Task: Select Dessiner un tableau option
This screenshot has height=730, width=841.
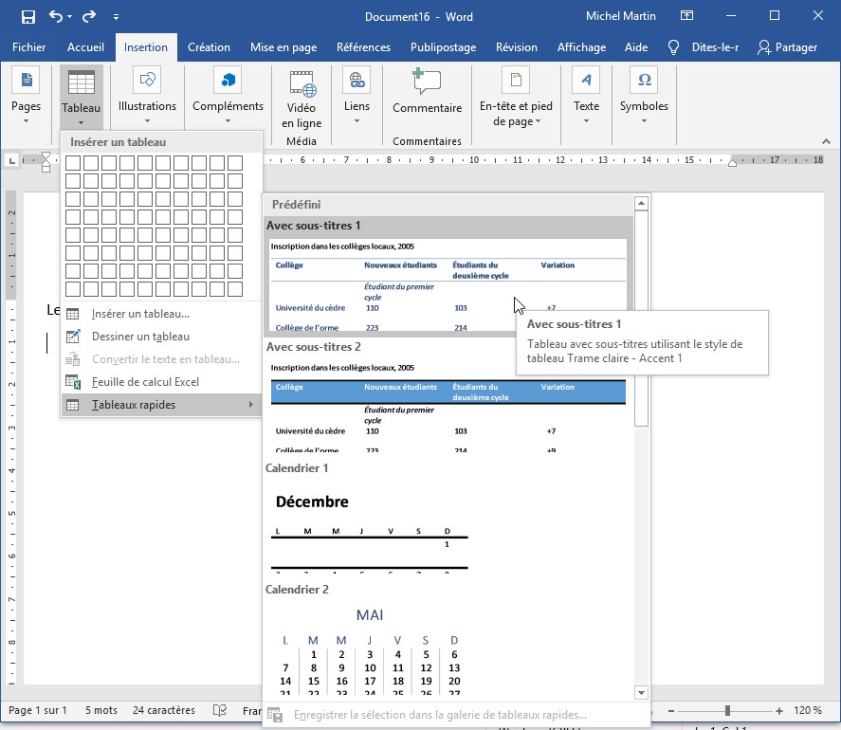Action: (x=140, y=337)
